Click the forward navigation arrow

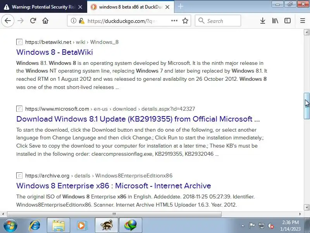[21, 21]
